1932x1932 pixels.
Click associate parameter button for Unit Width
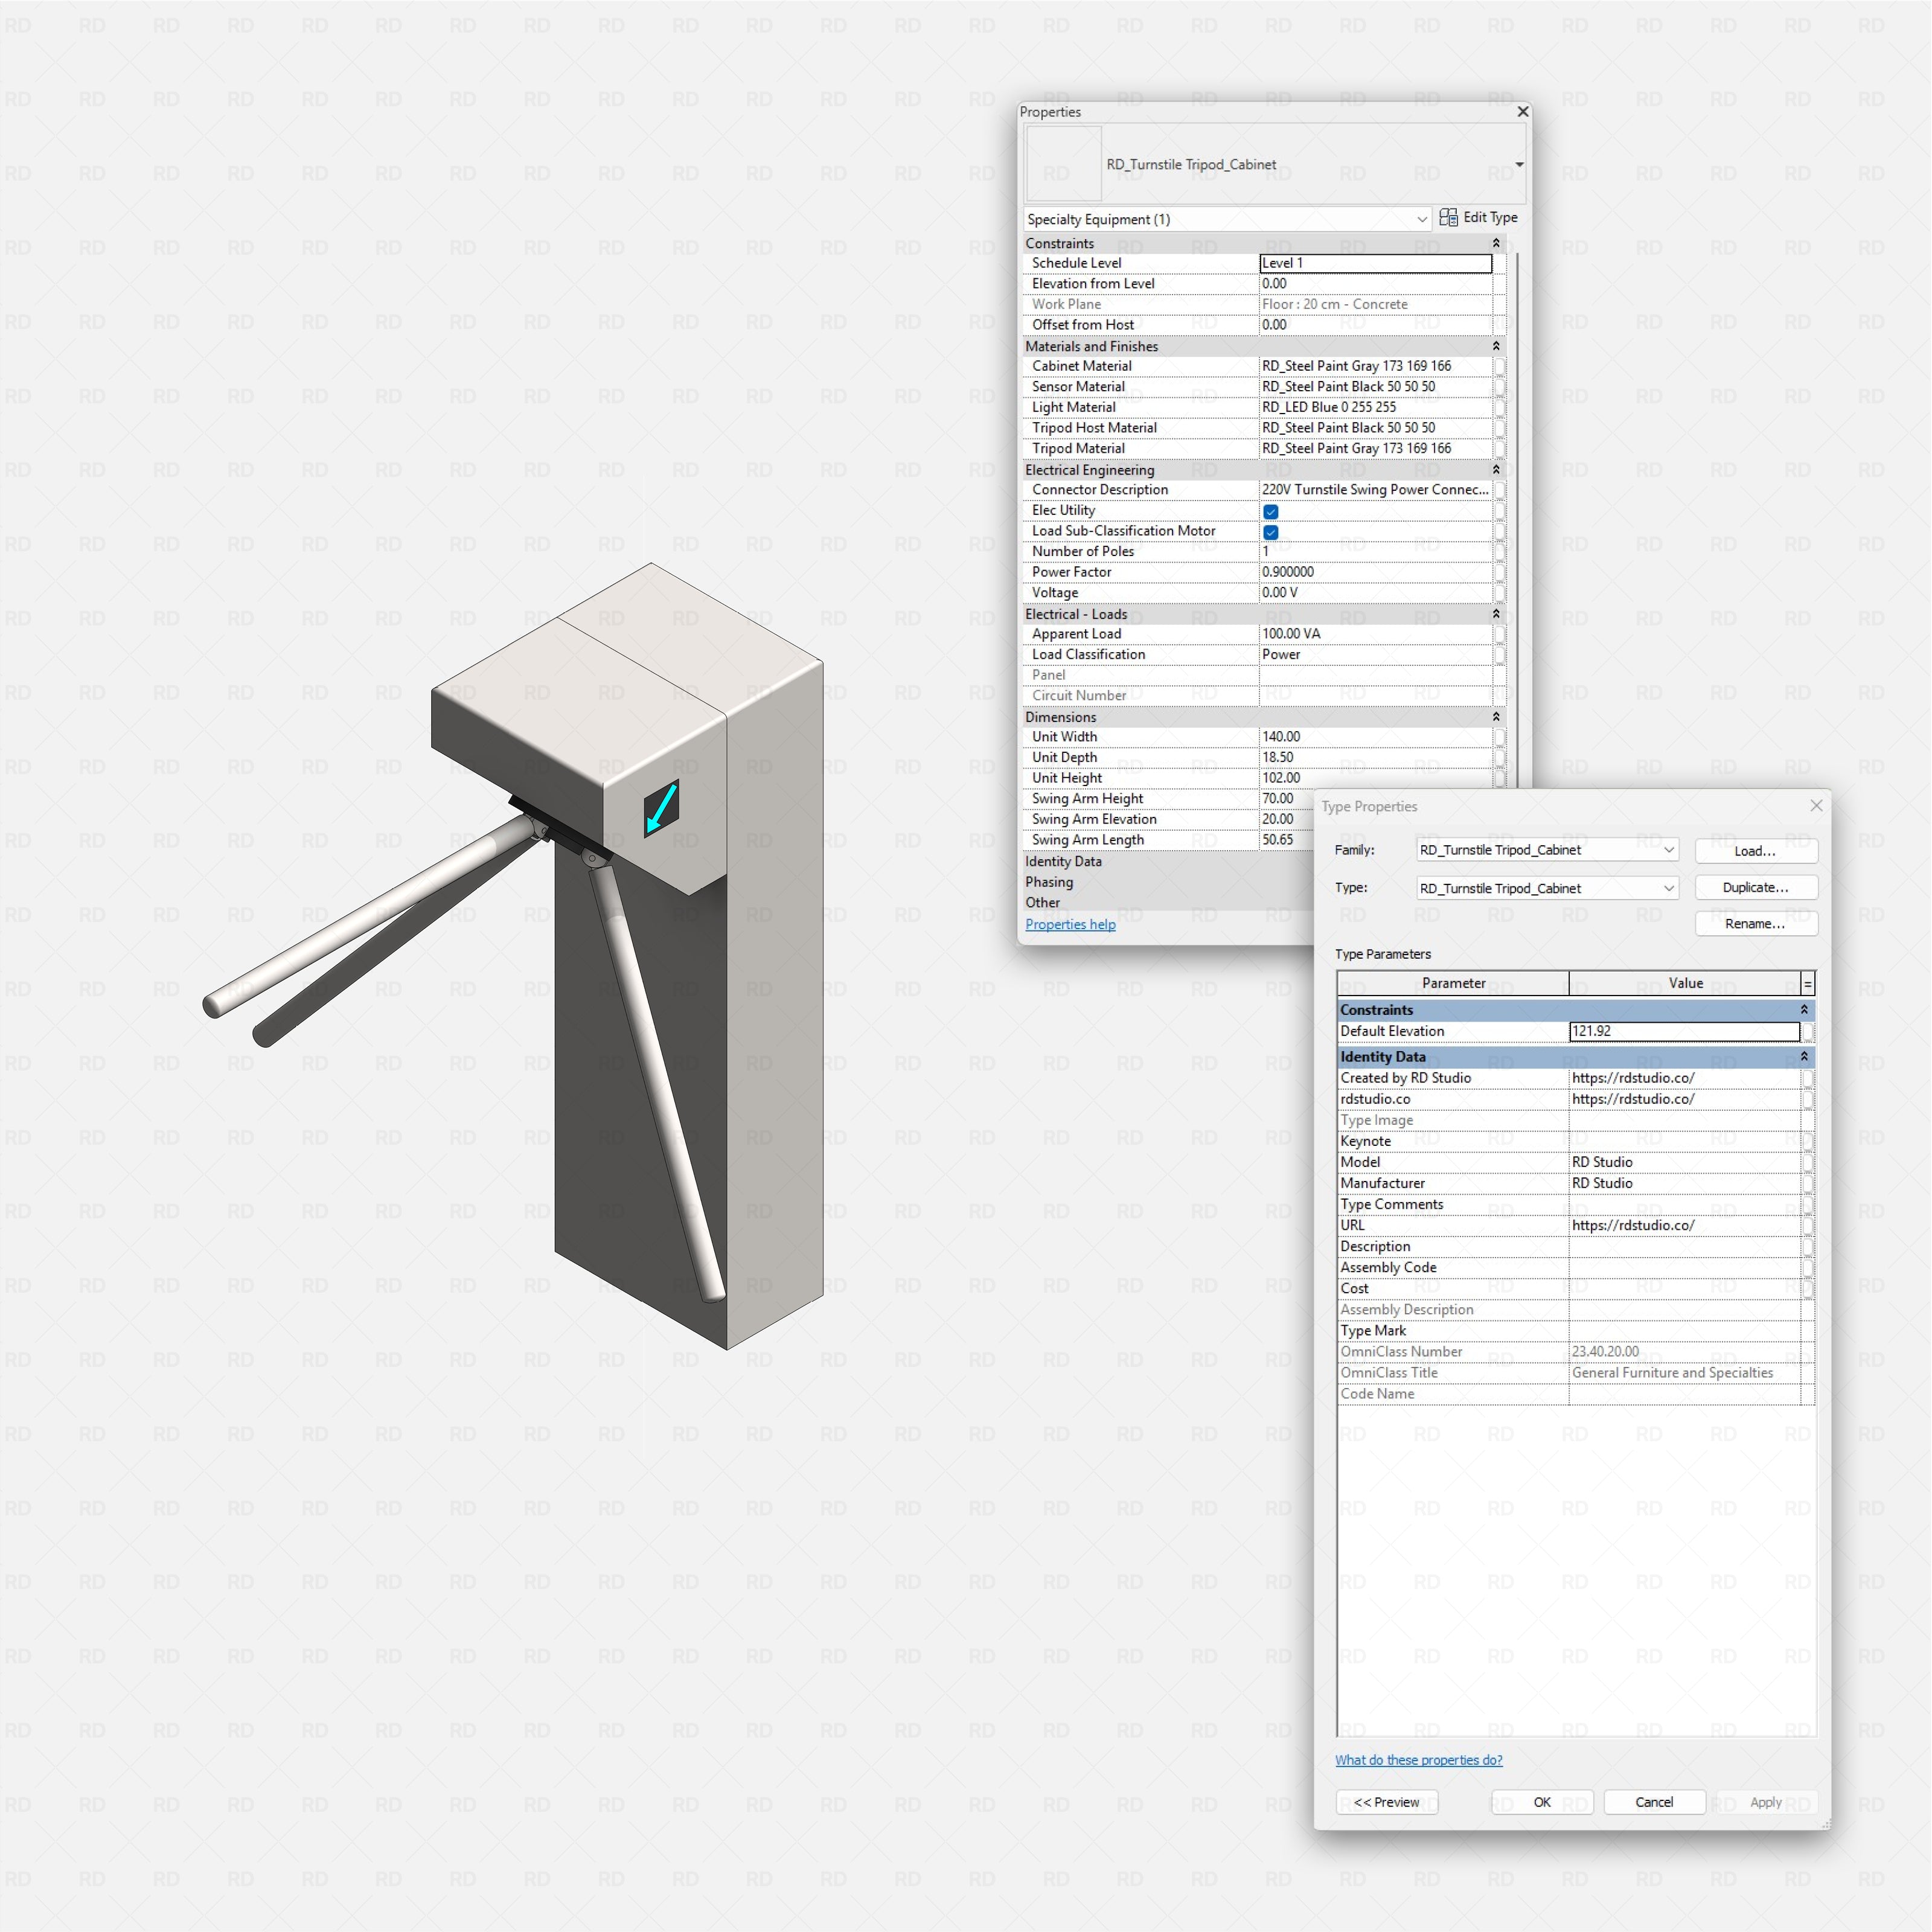[x=1499, y=737]
